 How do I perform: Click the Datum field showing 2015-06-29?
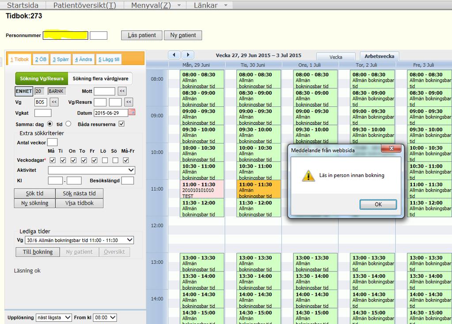(111, 113)
